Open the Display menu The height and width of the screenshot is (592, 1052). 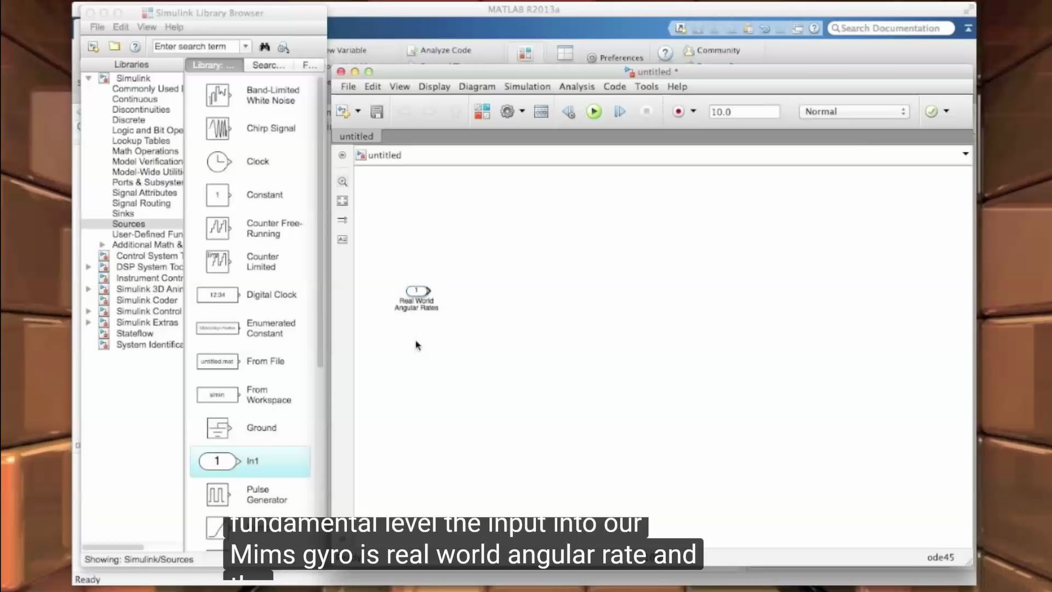tap(434, 87)
